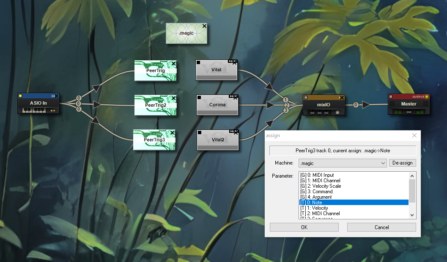The image size is (447, 262).
Task: Confirm the assignment with OK
Action: (304, 227)
